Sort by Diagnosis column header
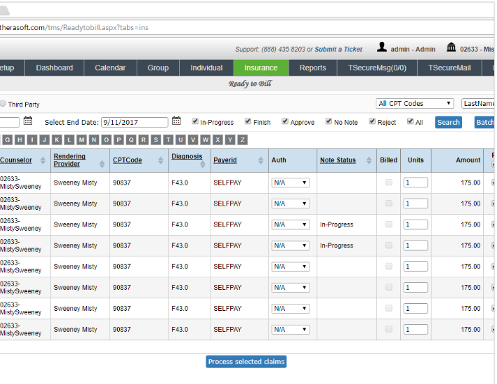 tap(187, 156)
